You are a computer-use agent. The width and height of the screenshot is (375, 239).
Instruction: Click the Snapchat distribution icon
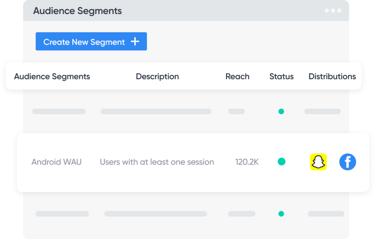pyautogui.click(x=318, y=162)
